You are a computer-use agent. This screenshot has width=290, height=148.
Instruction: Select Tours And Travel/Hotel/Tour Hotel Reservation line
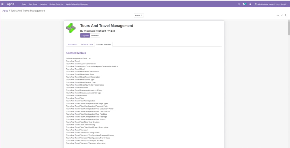click(x=85, y=85)
